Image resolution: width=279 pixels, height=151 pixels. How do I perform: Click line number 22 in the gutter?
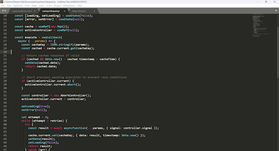coord(5,59)
